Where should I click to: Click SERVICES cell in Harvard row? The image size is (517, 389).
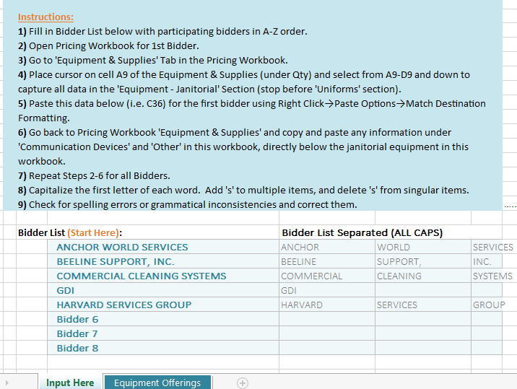pyautogui.click(x=423, y=305)
